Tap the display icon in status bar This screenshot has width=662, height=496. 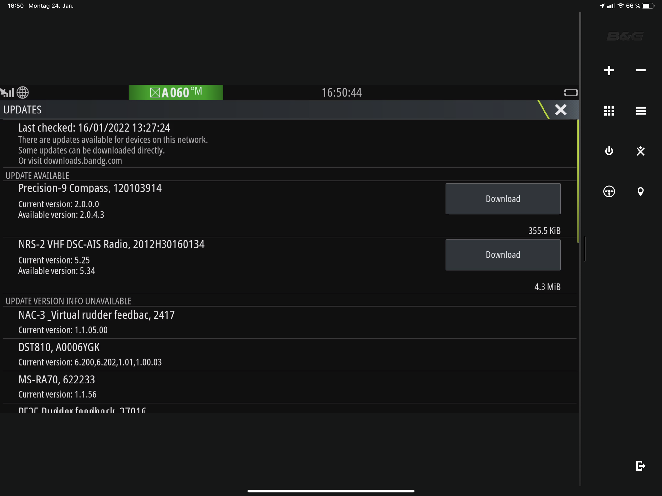pyautogui.click(x=571, y=93)
